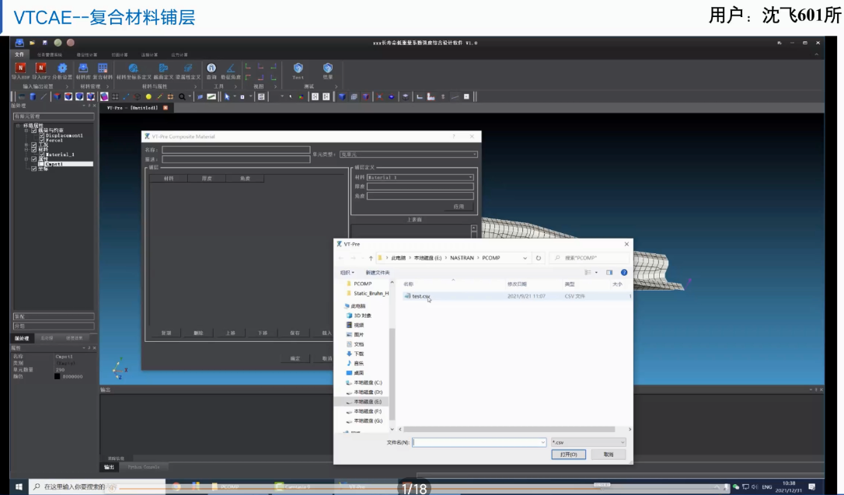Toggle the Force1 checkbox
This screenshot has width=844, height=495.
(x=43, y=141)
